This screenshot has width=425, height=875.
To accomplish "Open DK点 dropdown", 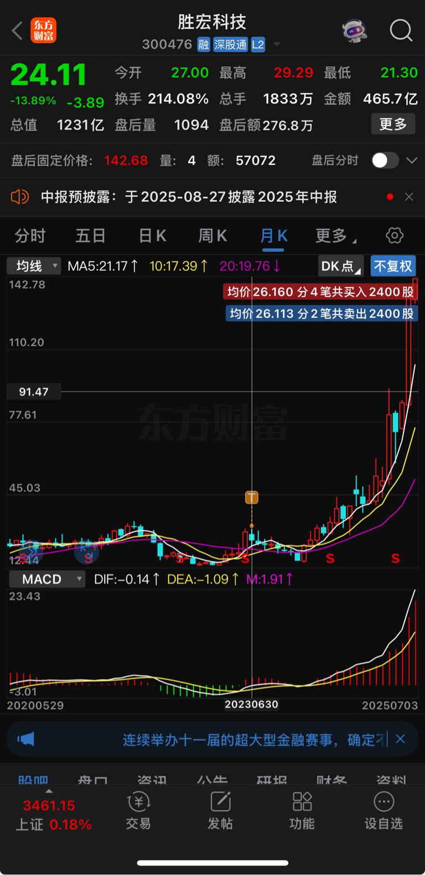I will 341,266.
